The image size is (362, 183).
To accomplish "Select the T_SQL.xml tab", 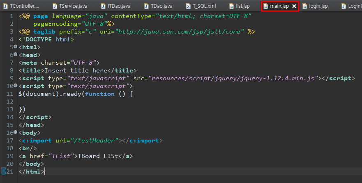I will (202, 6).
